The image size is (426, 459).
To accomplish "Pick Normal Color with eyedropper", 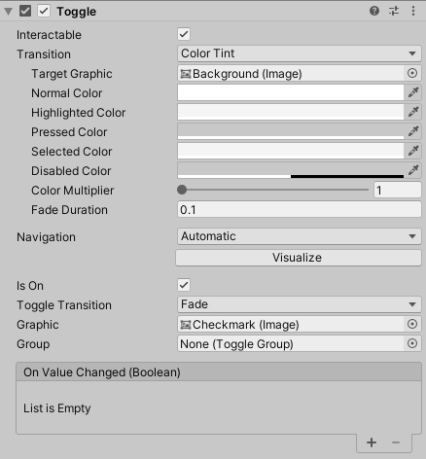I will pyautogui.click(x=413, y=92).
